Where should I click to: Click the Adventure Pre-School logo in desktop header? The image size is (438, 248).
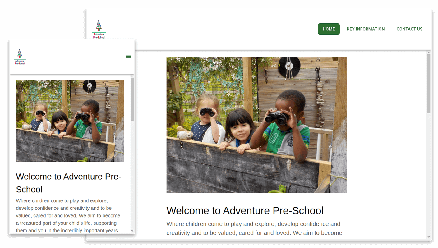click(99, 29)
